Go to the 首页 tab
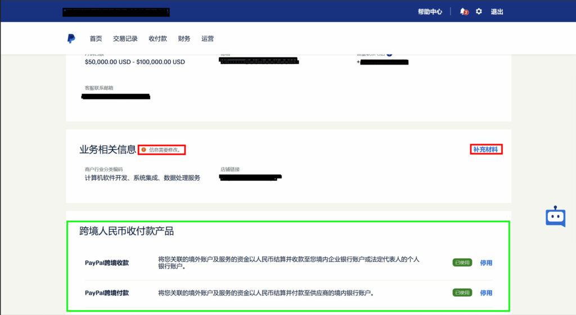 [96, 39]
